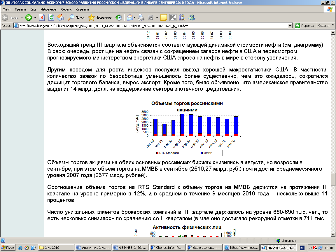
Task: Click the Ссылки links toolbar label
Action: (x=324, y=26)
